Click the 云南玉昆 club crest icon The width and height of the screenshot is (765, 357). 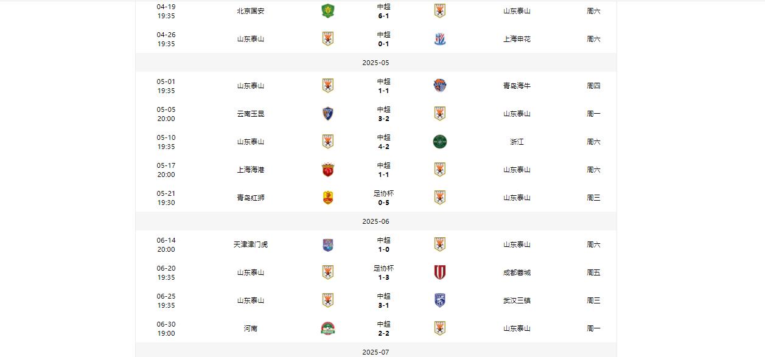point(328,114)
